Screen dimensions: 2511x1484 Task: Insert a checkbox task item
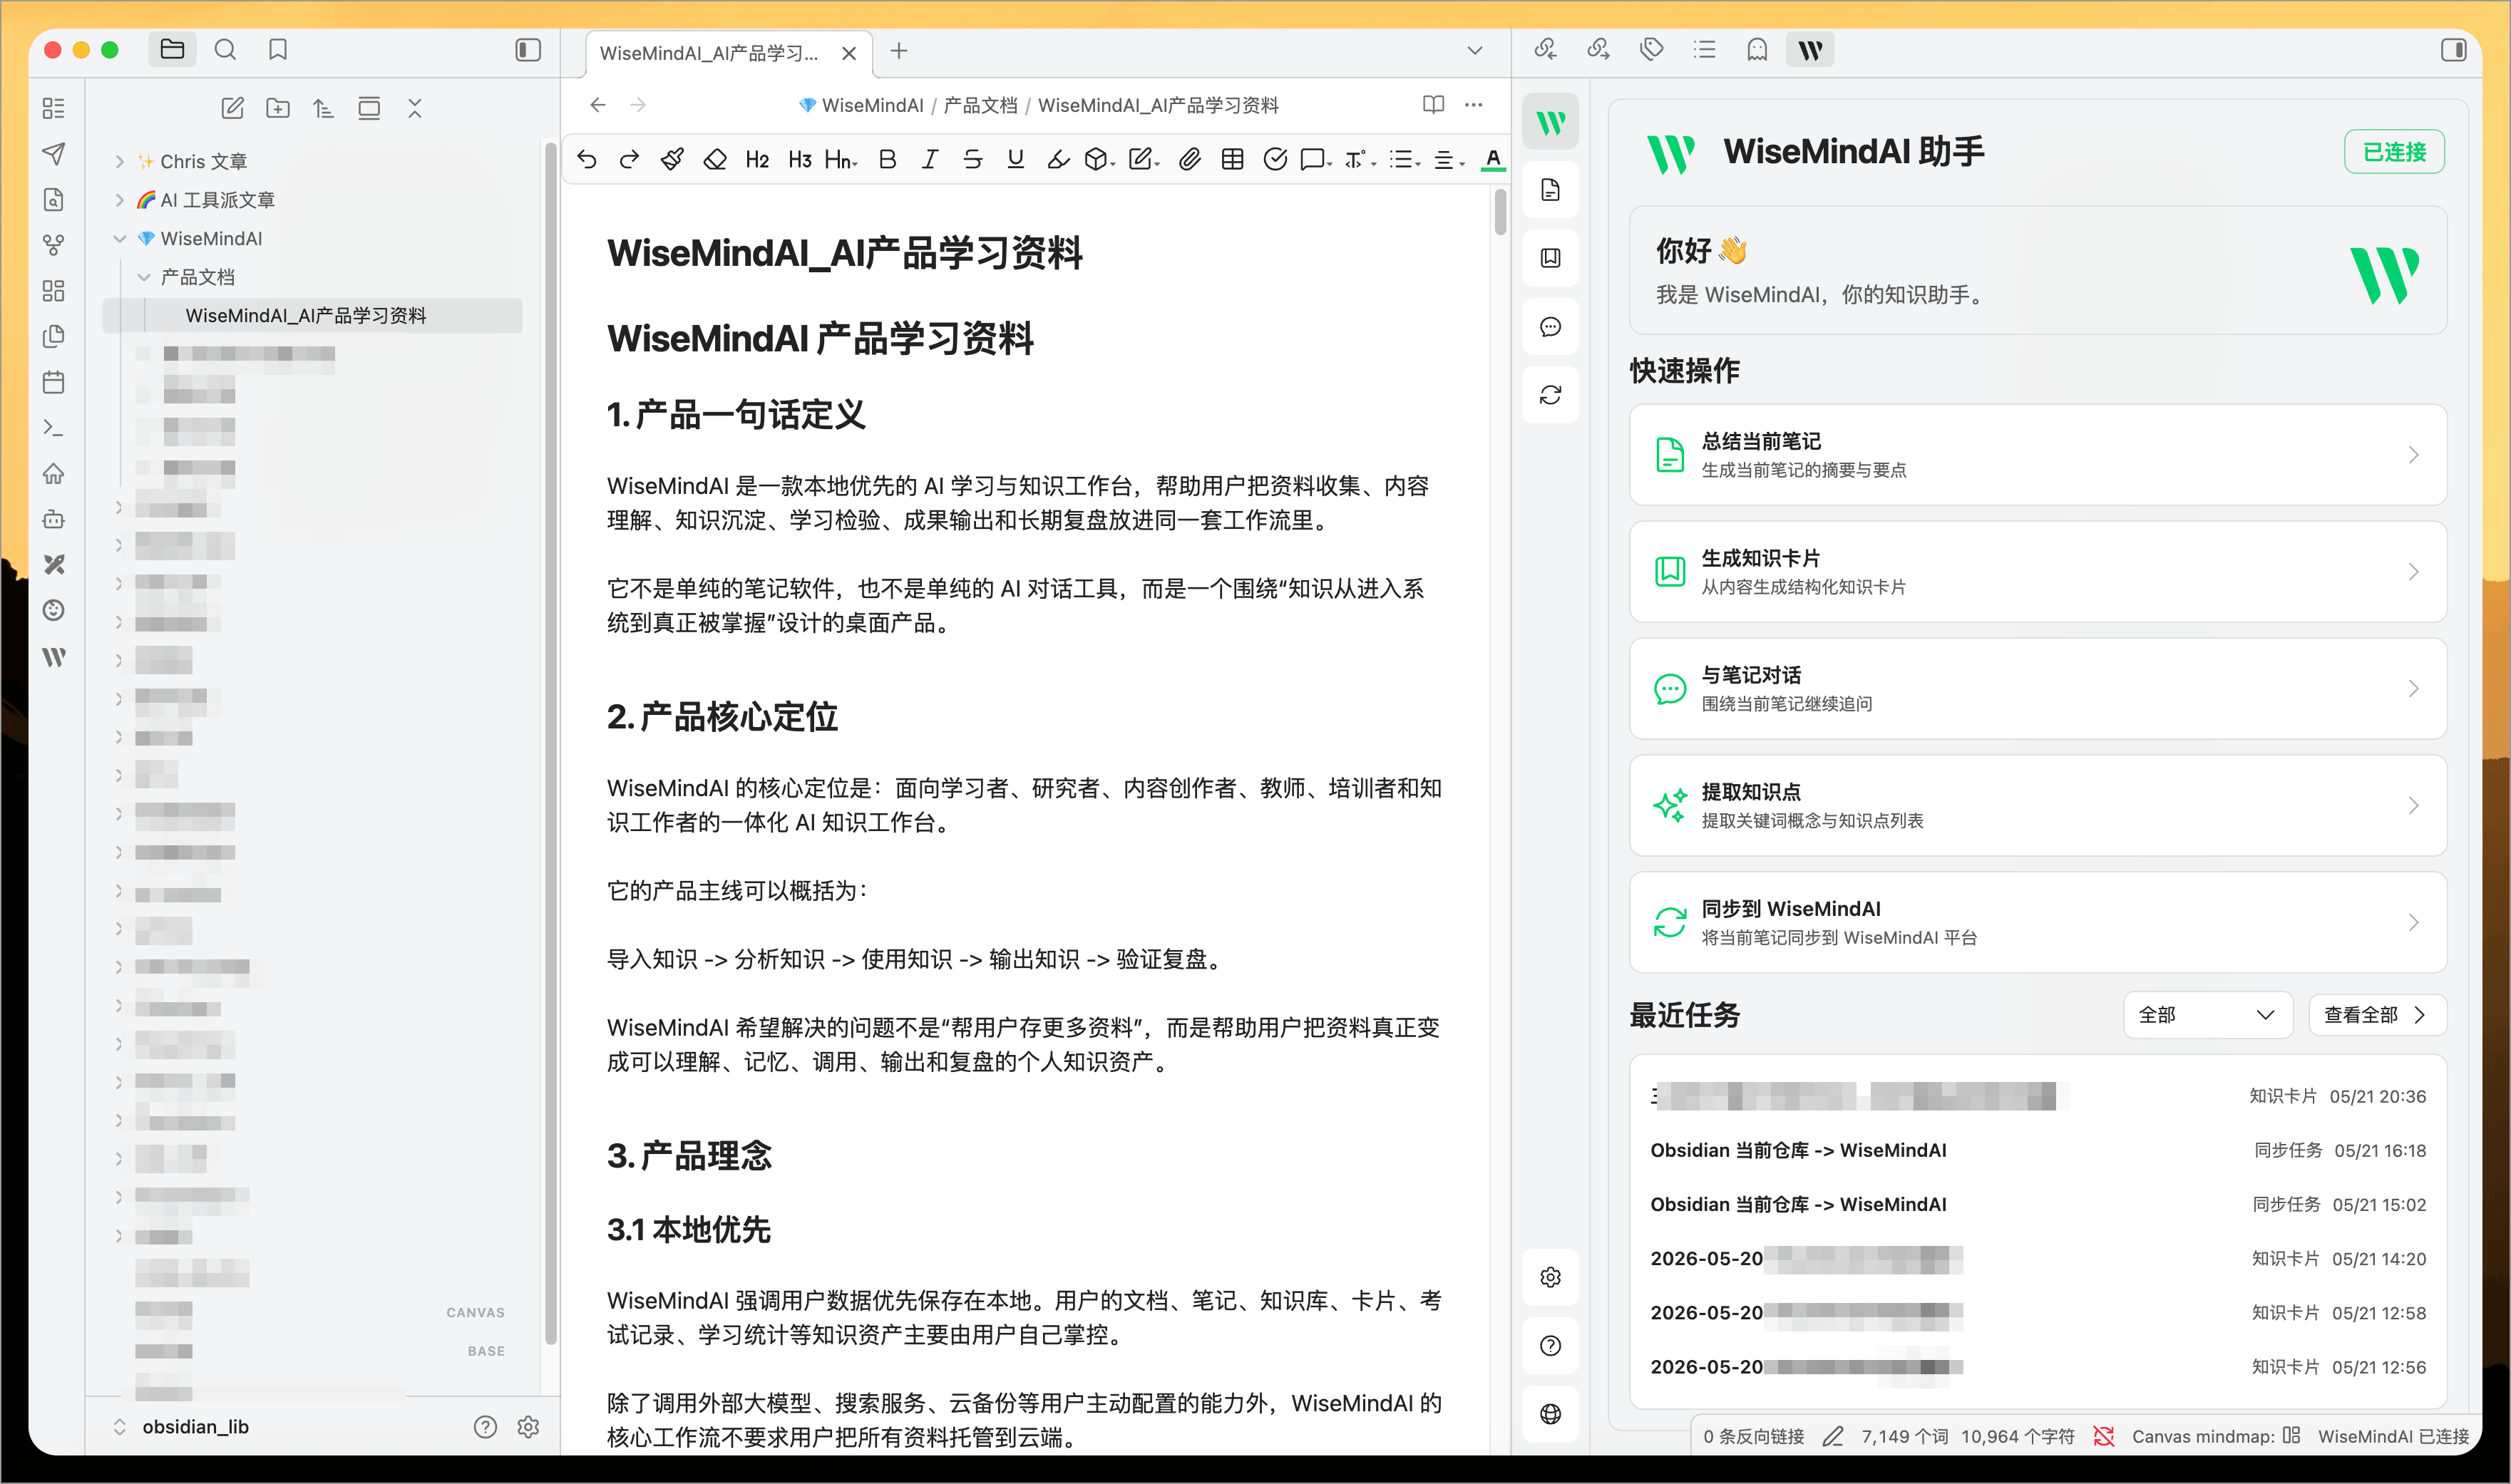1275,159
